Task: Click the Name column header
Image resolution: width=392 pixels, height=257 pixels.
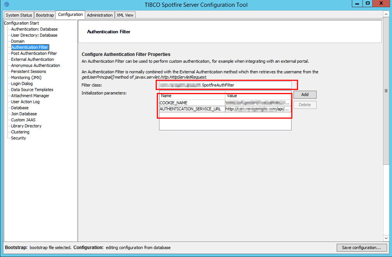Action: (x=192, y=96)
